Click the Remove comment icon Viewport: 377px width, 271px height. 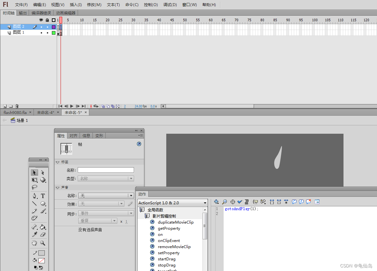308,202
